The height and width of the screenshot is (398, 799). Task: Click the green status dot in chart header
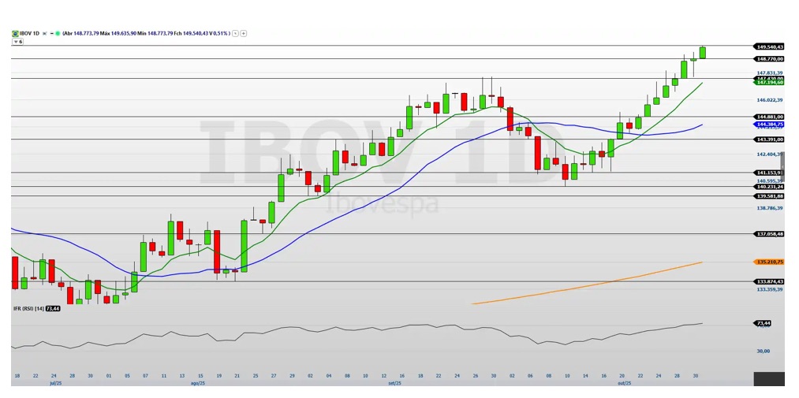[x=56, y=33]
